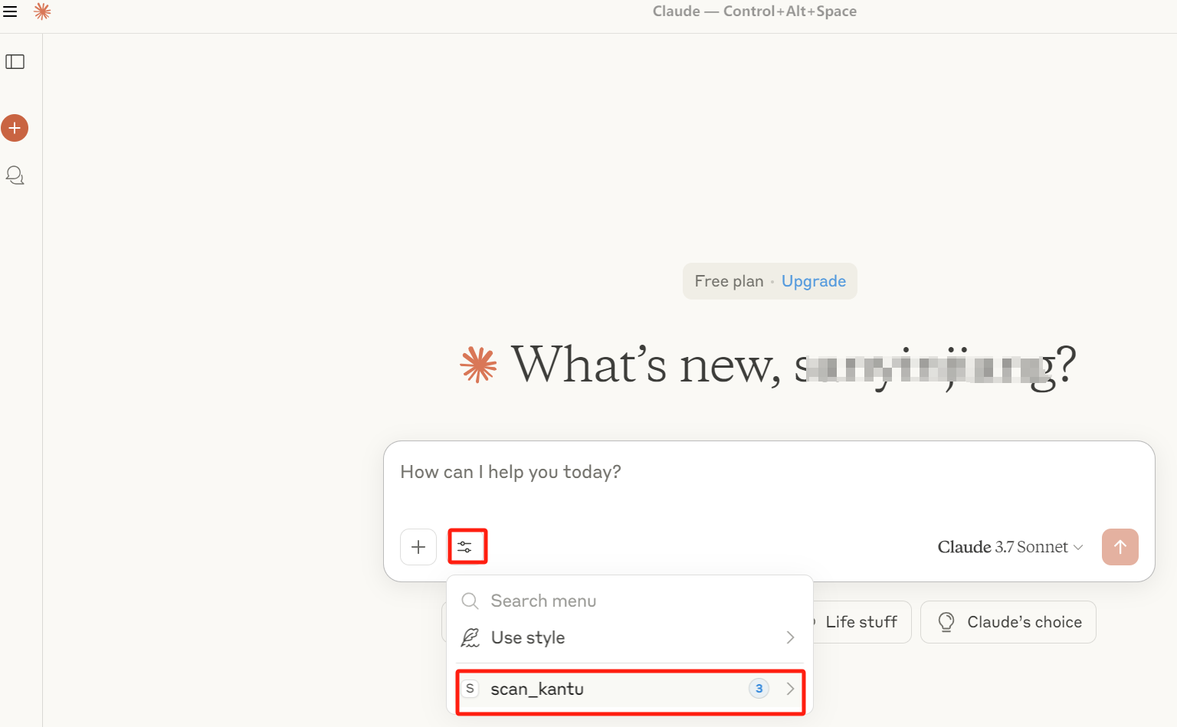Open the chats history speech-bubble icon
Screen dimensions: 1177x727
[15, 175]
